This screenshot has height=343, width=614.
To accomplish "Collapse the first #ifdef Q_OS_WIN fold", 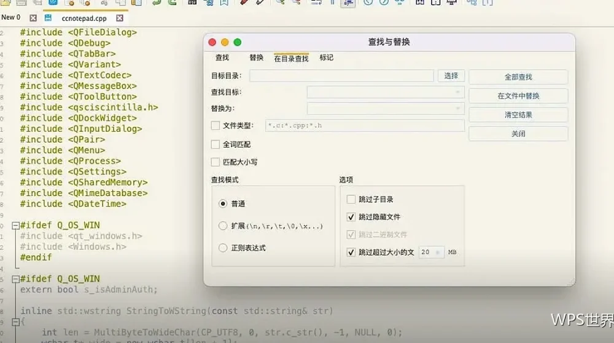I will 16,225.
